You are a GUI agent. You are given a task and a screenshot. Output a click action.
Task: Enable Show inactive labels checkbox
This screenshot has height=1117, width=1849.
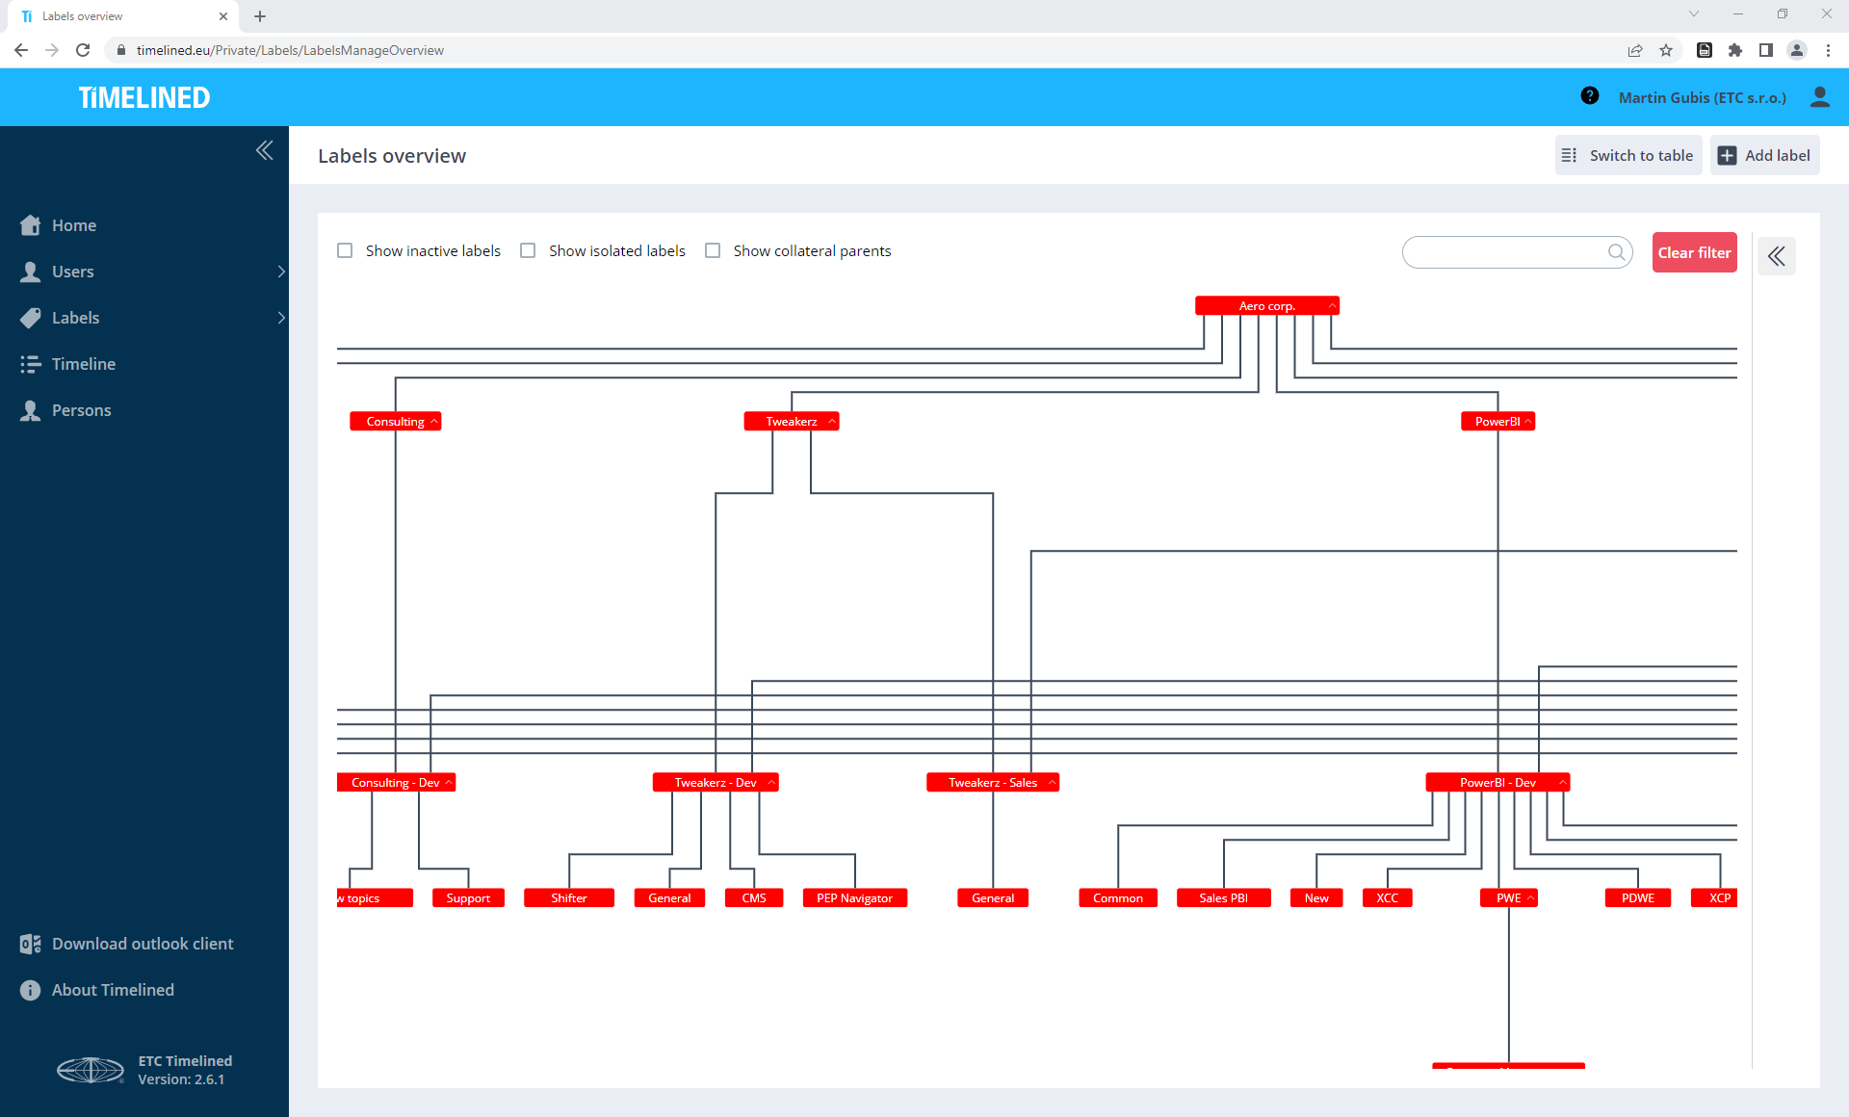pos(345,250)
